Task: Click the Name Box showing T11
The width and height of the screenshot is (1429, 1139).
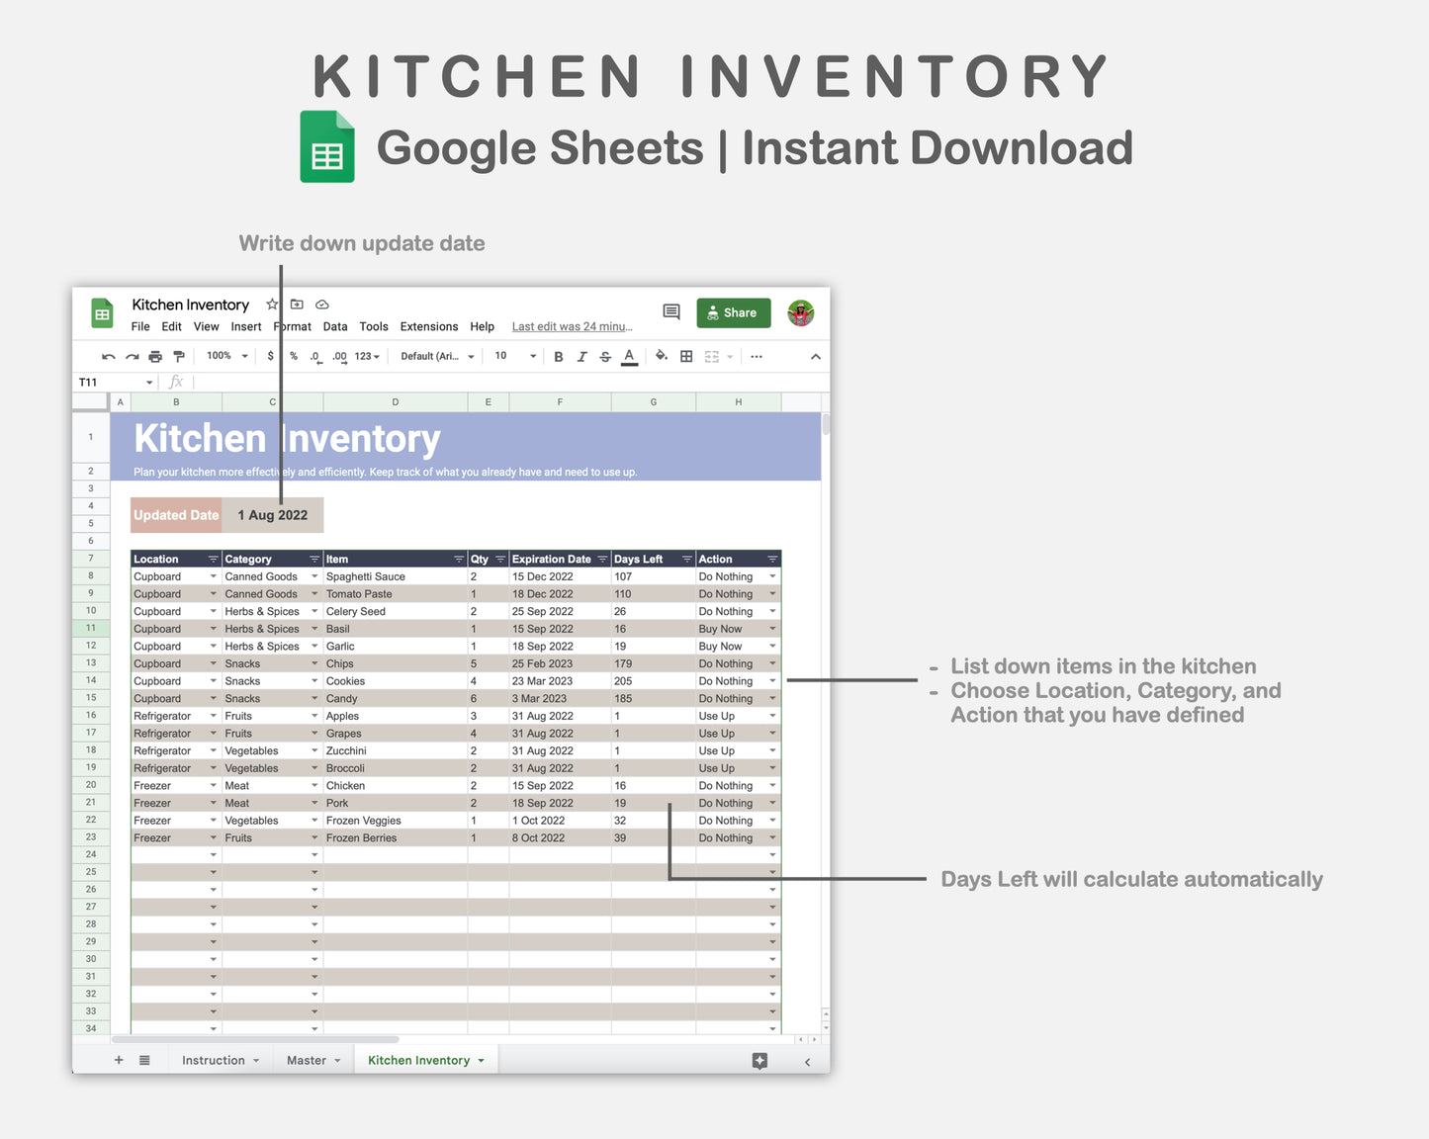Action: click(106, 382)
